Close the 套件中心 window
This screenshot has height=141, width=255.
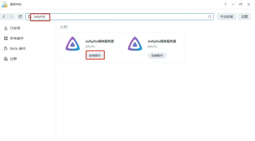(x=249, y=4)
